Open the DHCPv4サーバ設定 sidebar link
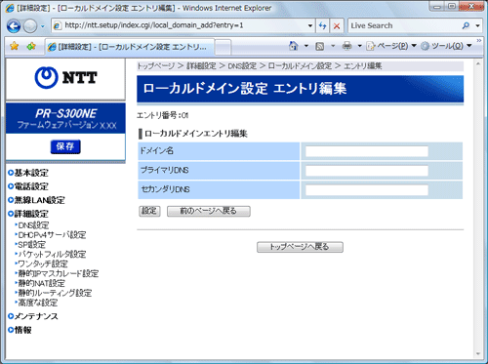The width and height of the screenshot is (488, 364). [x=52, y=235]
